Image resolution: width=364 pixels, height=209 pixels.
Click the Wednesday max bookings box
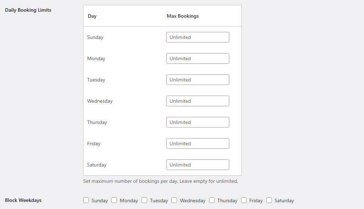[198, 101]
